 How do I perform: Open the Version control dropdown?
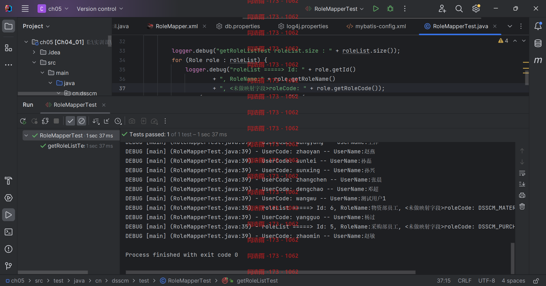[x=100, y=9]
